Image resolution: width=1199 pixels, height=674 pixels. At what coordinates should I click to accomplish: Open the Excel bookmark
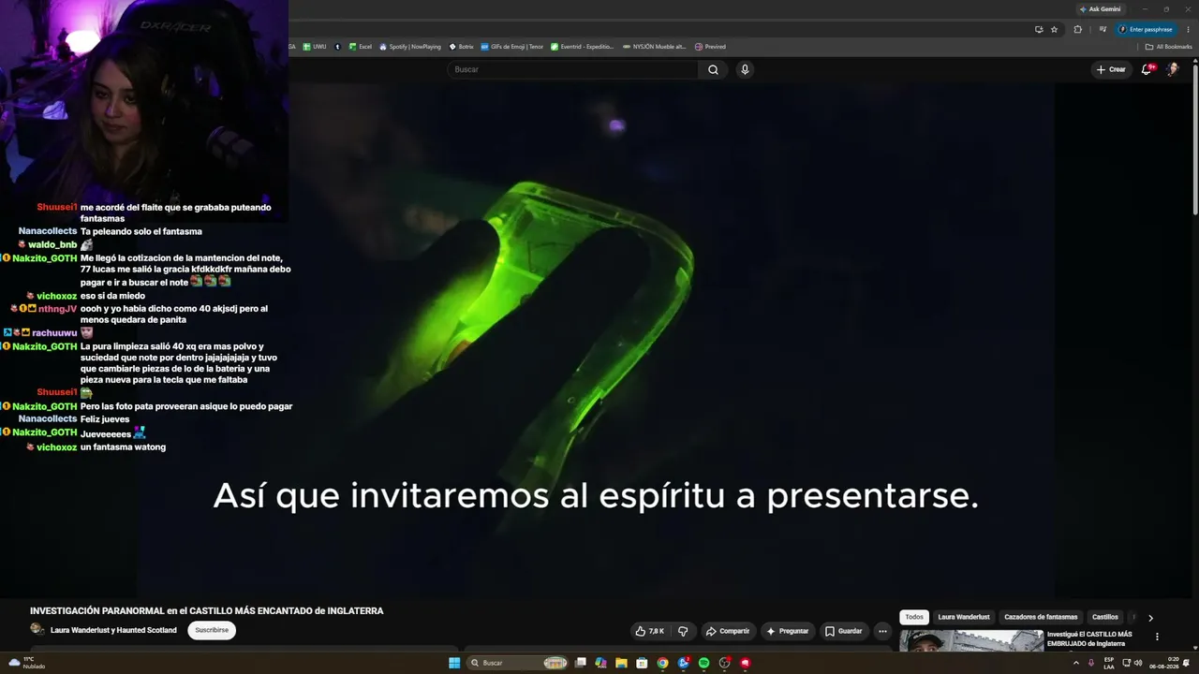pyautogui.click(x=361, y=47)
